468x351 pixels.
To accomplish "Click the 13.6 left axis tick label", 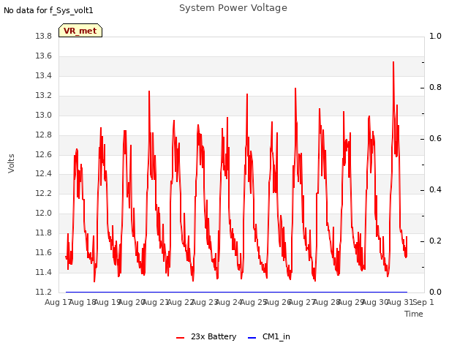I will [x=44, y=56].
